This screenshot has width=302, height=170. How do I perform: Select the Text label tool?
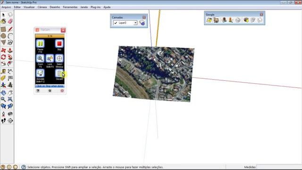10,78
